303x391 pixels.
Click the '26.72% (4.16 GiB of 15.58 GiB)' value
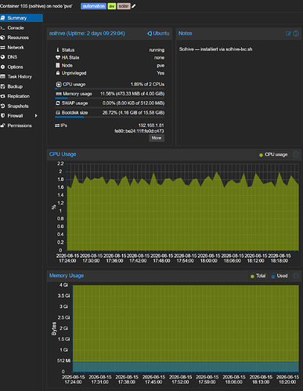pyautogui.click(x=133, y=113)
